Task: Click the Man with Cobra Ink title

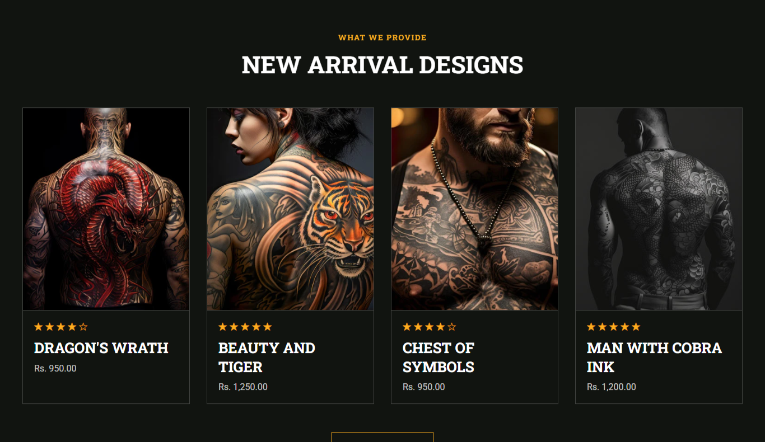Action: coord(654,358)
